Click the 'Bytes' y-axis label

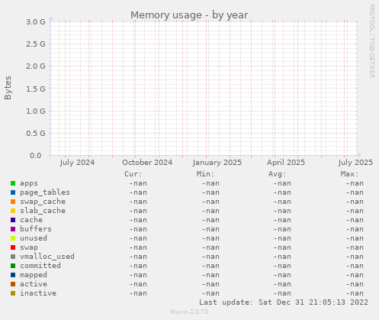click(x=8, y=88)
